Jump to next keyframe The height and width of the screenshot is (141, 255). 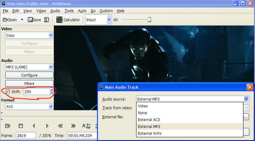click(x=73, y=126)
